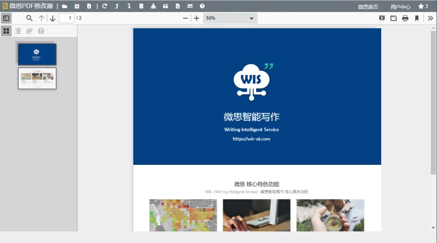Go to the previous page arrow
The image size is (437, 243).
tap(41, 18)
